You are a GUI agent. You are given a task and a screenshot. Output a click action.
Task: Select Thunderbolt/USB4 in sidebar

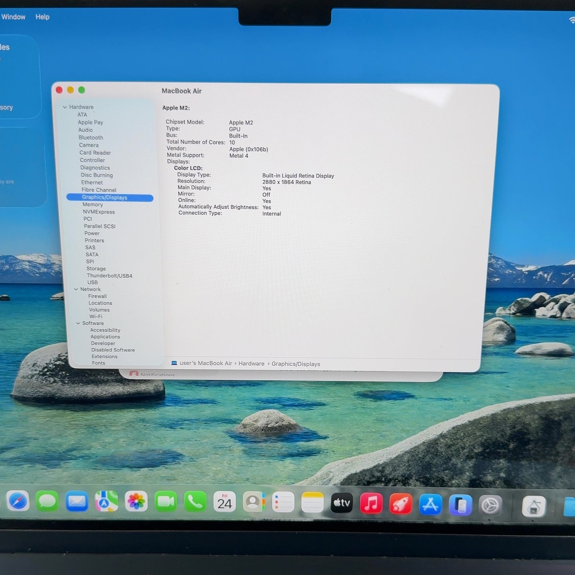(110, 276)
